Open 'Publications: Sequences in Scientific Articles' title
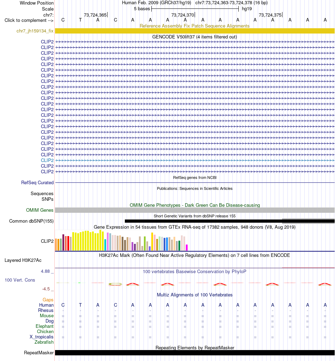The height and width of the screenshot is (361, 335). point(195,188)
